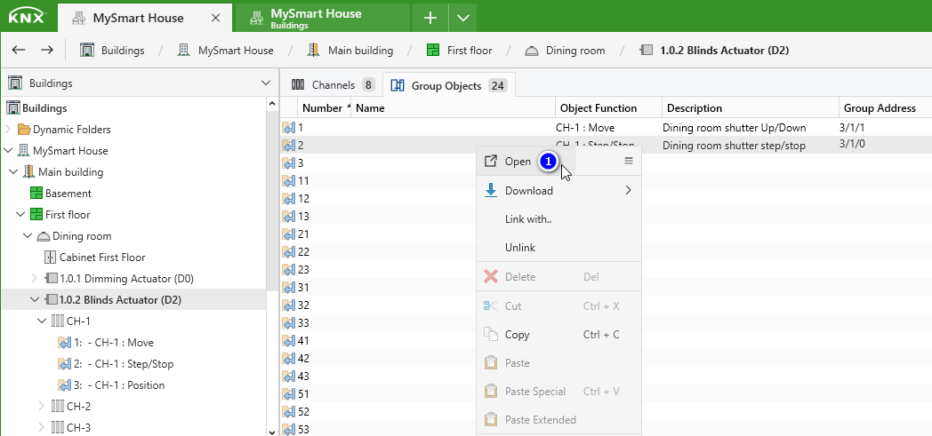This screenshot has width=932, height=436.
Task: Navigate to Main building breadcrumb
Action: [x=350, y=51]
